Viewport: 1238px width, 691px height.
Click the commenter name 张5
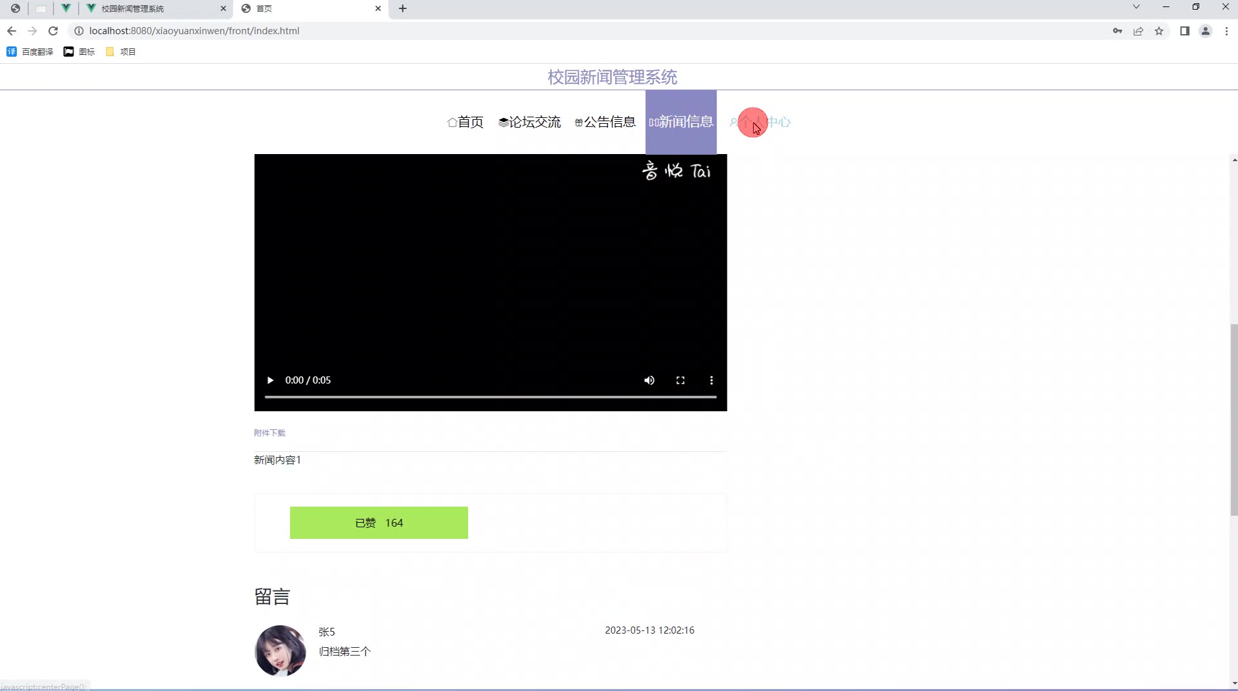click(x=326, y=632)
